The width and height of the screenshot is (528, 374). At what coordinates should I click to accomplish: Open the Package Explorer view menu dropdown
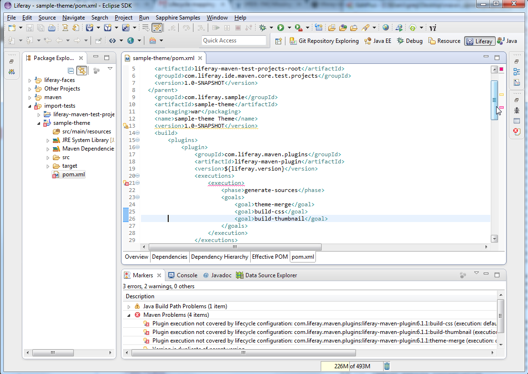tap(110, 69)
